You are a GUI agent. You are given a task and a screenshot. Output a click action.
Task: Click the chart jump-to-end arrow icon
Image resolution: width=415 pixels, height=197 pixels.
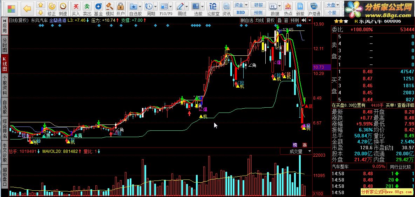[x=304, y=20]
